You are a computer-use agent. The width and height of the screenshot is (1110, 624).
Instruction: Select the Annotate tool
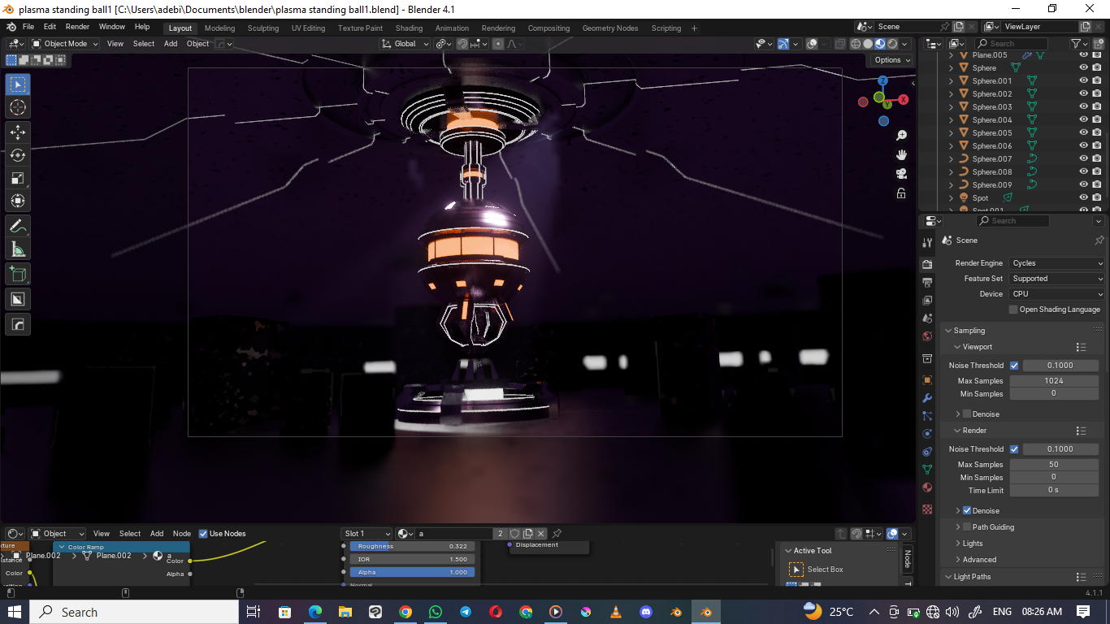pyautogui.click(x=18, y=226)
